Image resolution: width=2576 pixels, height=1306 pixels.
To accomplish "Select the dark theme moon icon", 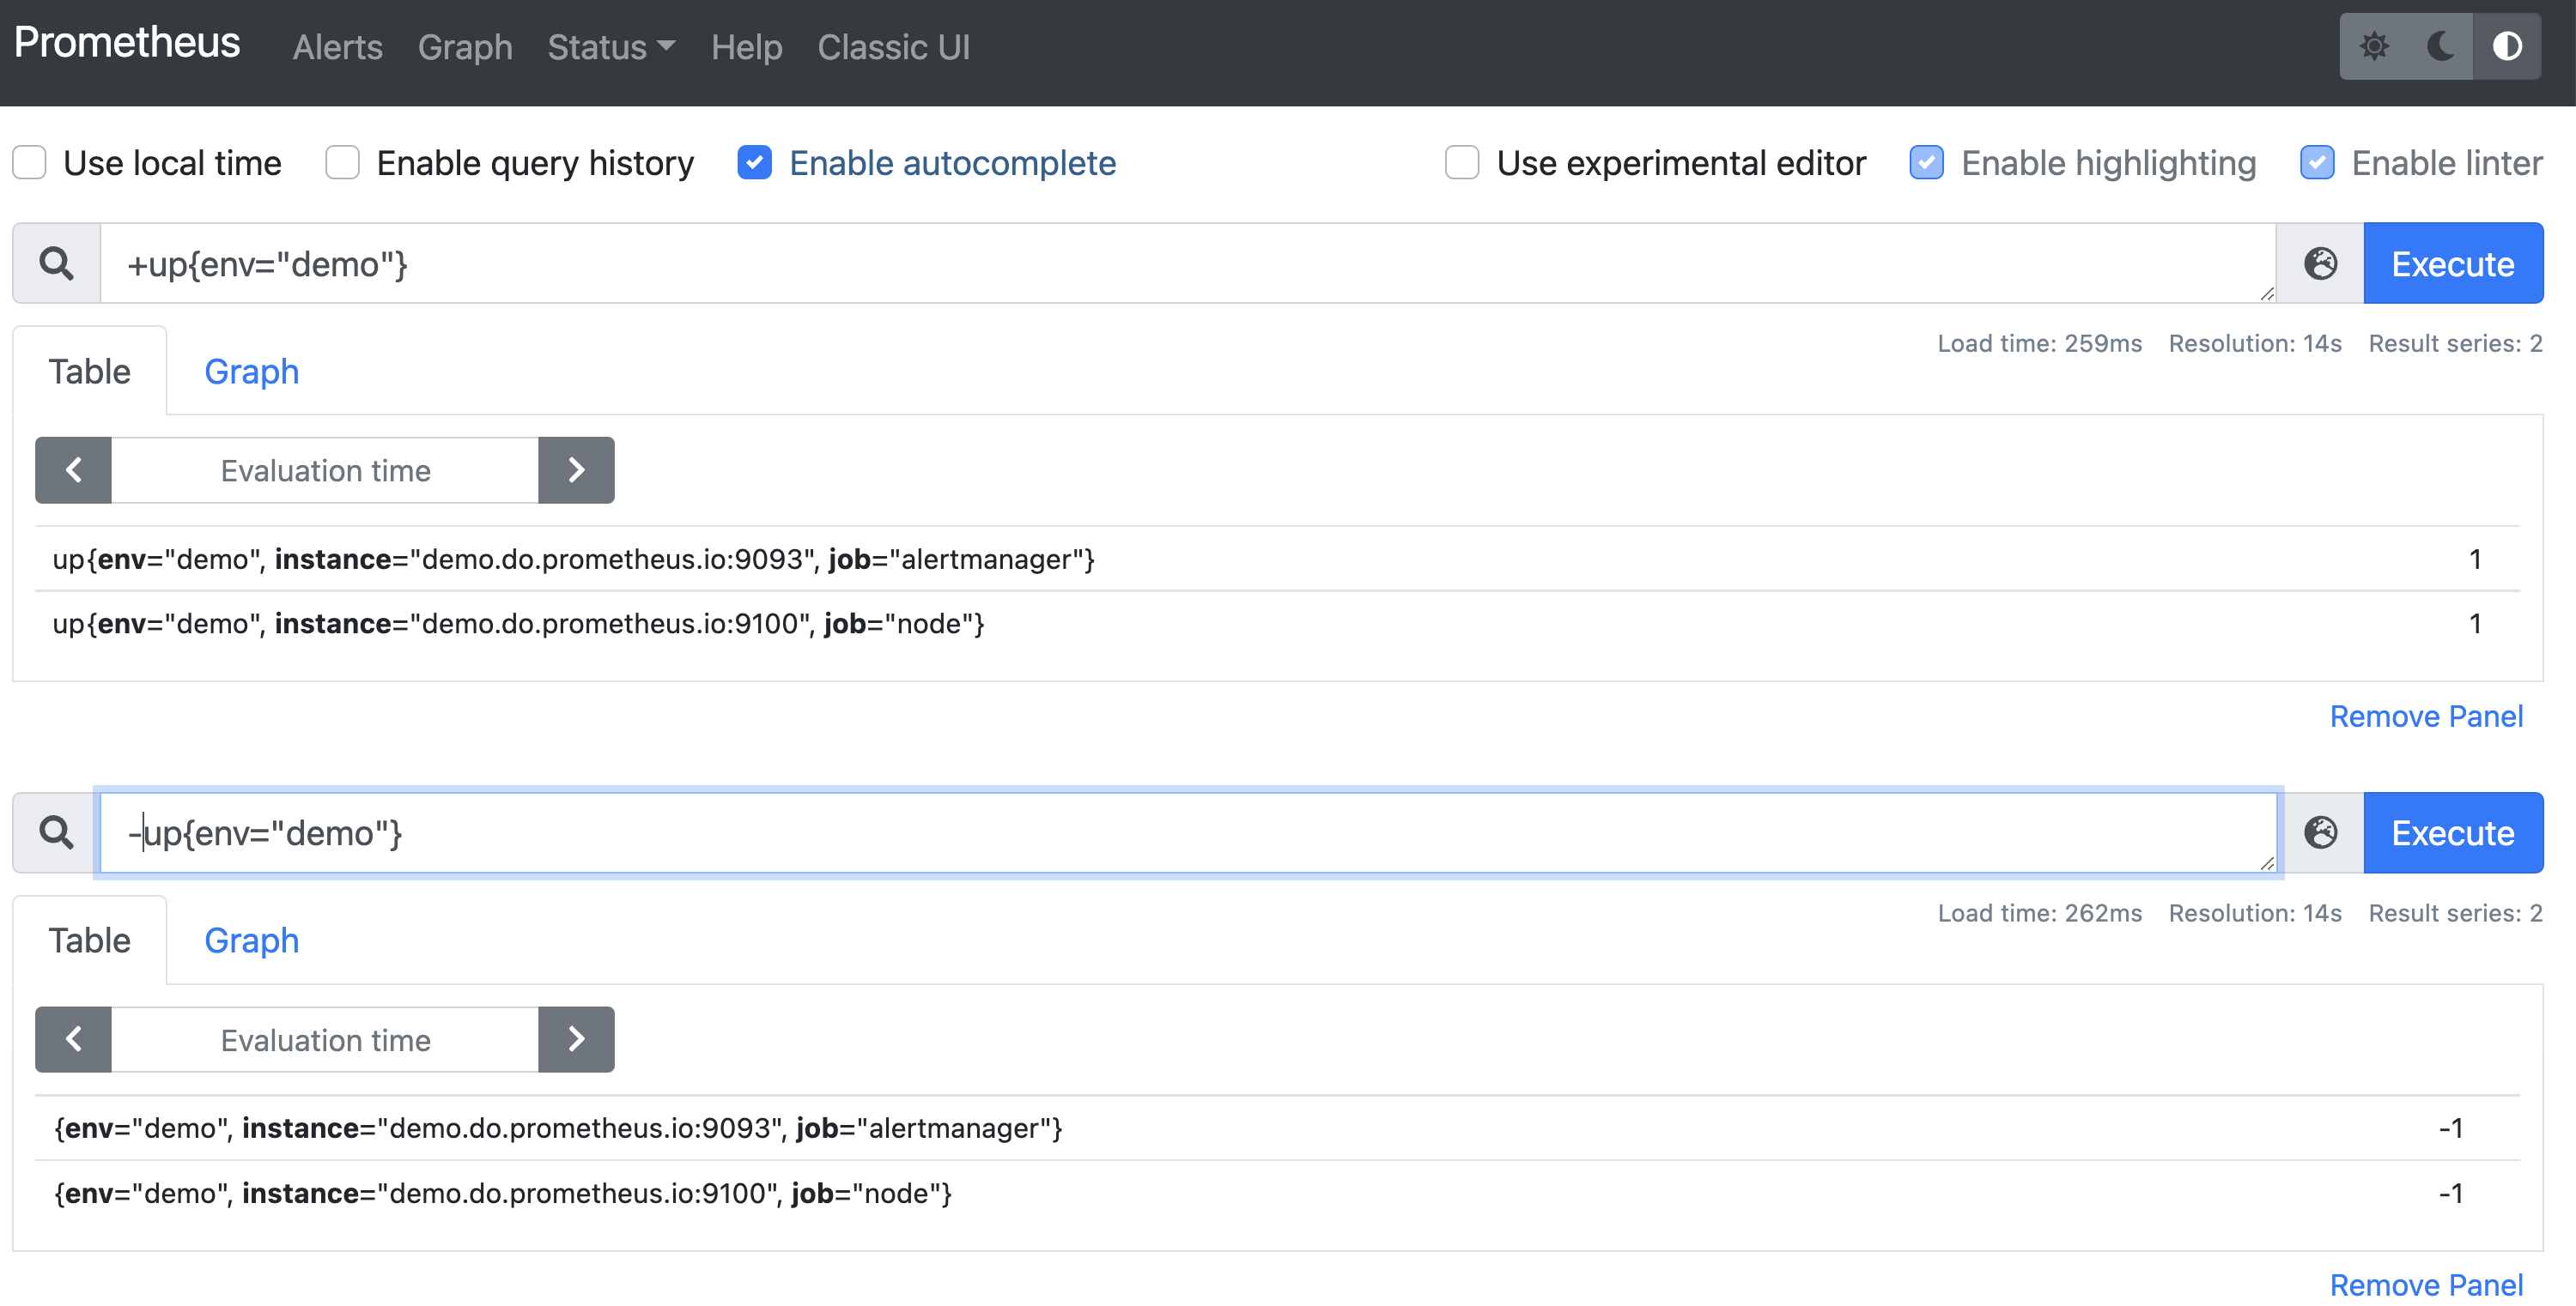I will pos(2440,46).
